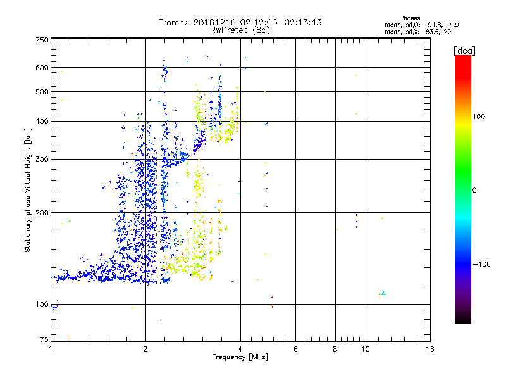Click the y-axis label "75"
This screenshot has width=506, height=380.
click(x=44, y=339)
